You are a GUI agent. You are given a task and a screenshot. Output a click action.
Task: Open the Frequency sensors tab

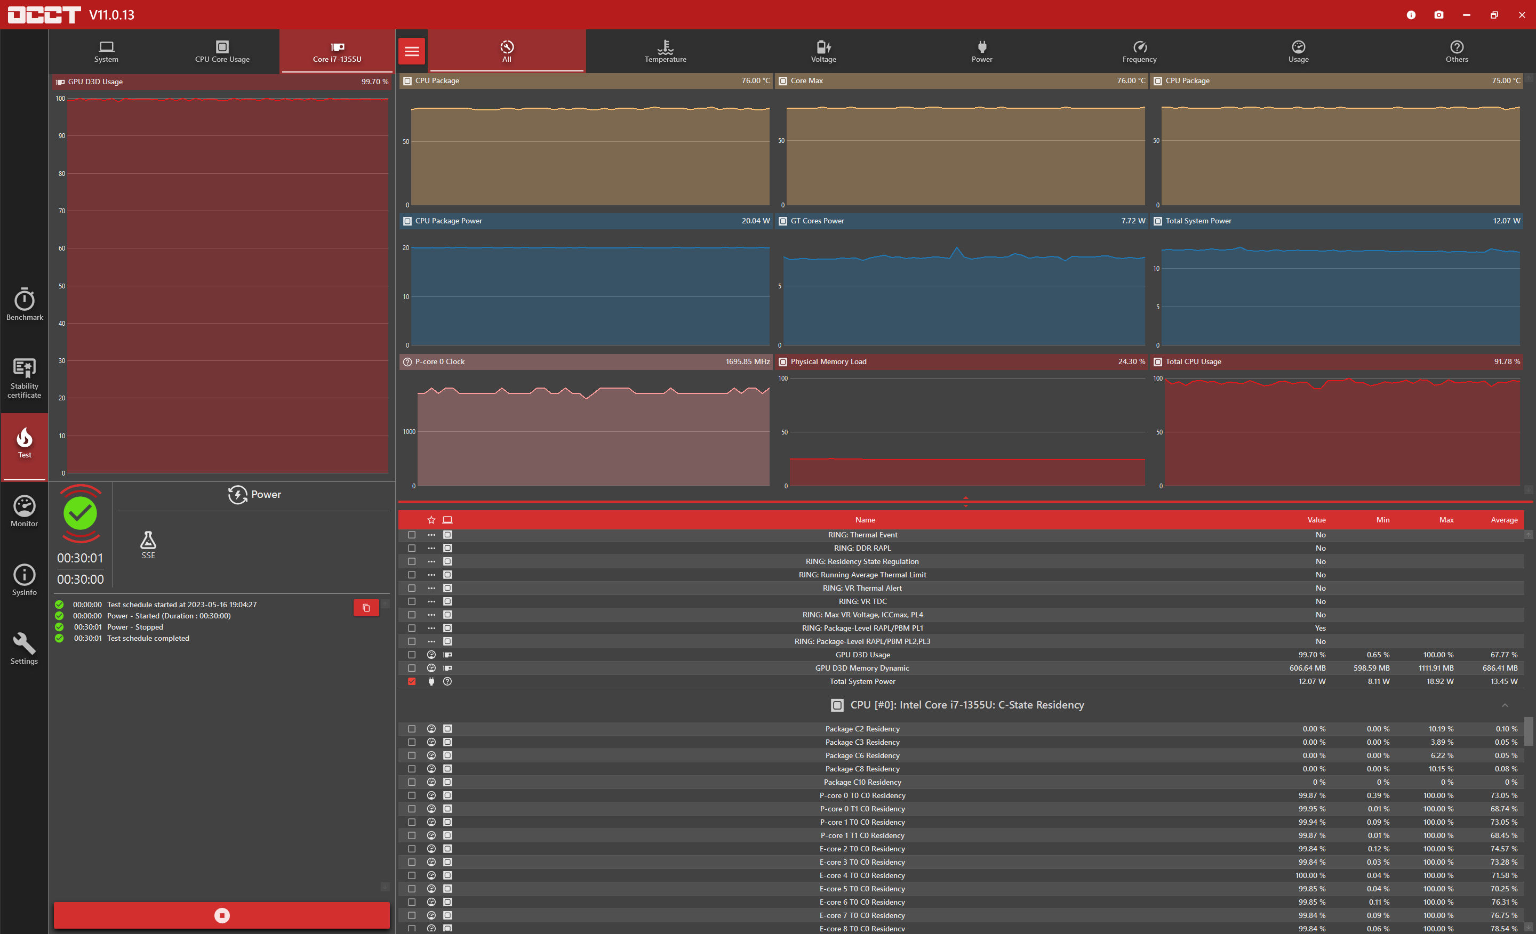coord(1140,51)
